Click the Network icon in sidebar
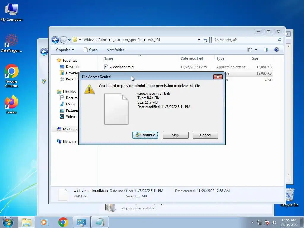This screenshot has width=304, height=228. pyautogui.click(x=59, y=141)
